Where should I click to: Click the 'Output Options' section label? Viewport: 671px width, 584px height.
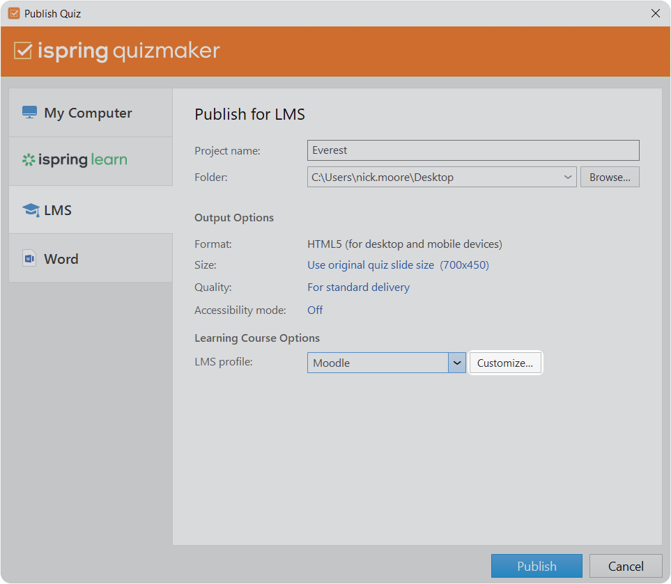(234, 218)
